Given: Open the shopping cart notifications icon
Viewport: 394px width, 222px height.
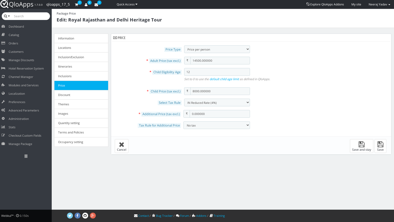Looking at the screenshot, I should [x=77, y=5].
